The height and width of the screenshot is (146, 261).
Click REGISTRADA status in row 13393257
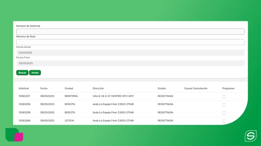[x=165, y=96]
